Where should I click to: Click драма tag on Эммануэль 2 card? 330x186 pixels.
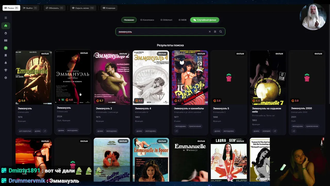[100, 131]
